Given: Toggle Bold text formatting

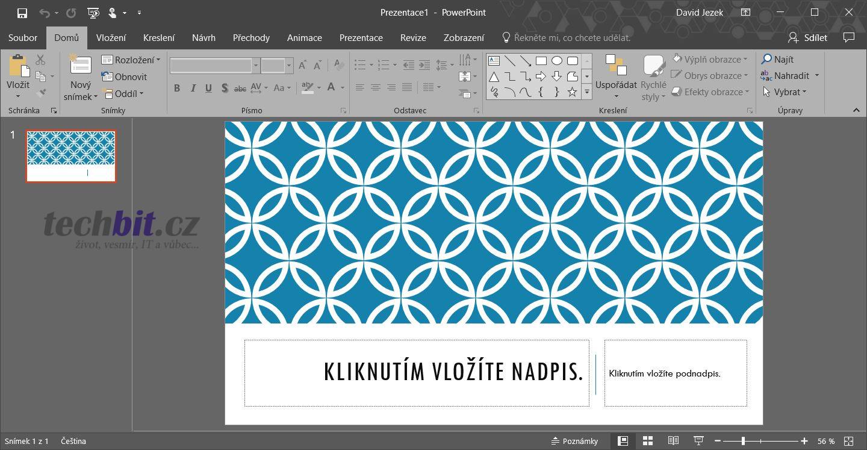Looking at the screenshot, I should (x=177, y=88).
